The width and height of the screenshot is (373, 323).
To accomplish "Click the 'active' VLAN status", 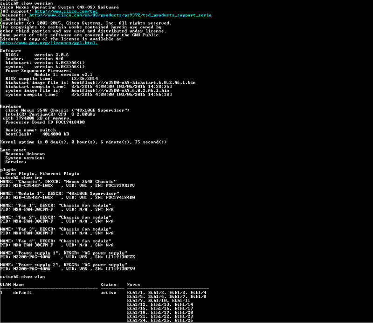I will [108, 293].
